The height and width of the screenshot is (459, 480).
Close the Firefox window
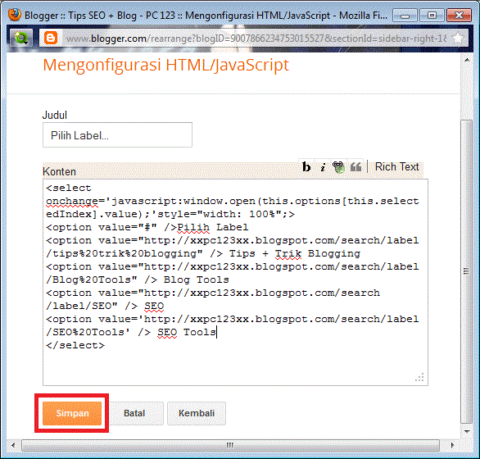[459, 16]
